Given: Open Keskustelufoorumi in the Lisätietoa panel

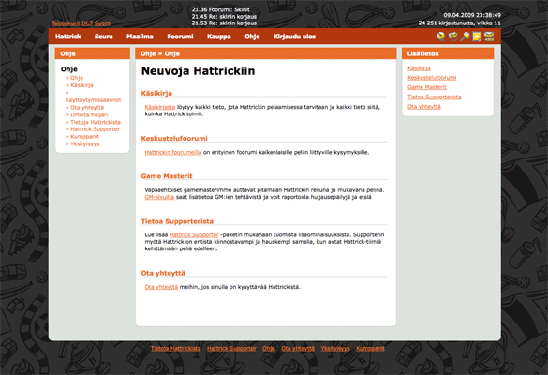Looking at the screenshot, I should click(432, 78).
